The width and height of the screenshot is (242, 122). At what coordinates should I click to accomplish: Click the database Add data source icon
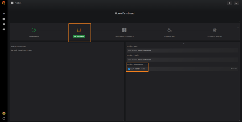click(x=79, y=30)
